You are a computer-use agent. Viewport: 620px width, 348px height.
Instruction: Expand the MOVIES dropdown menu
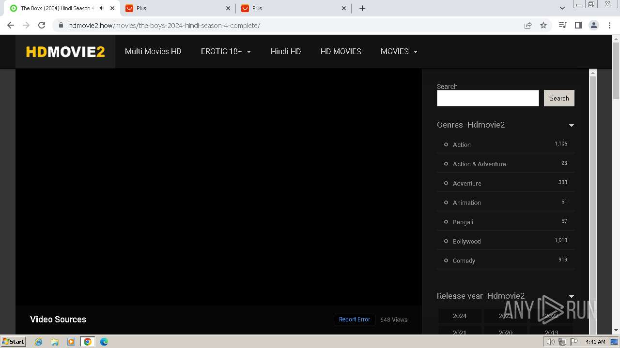pos(399,51)
